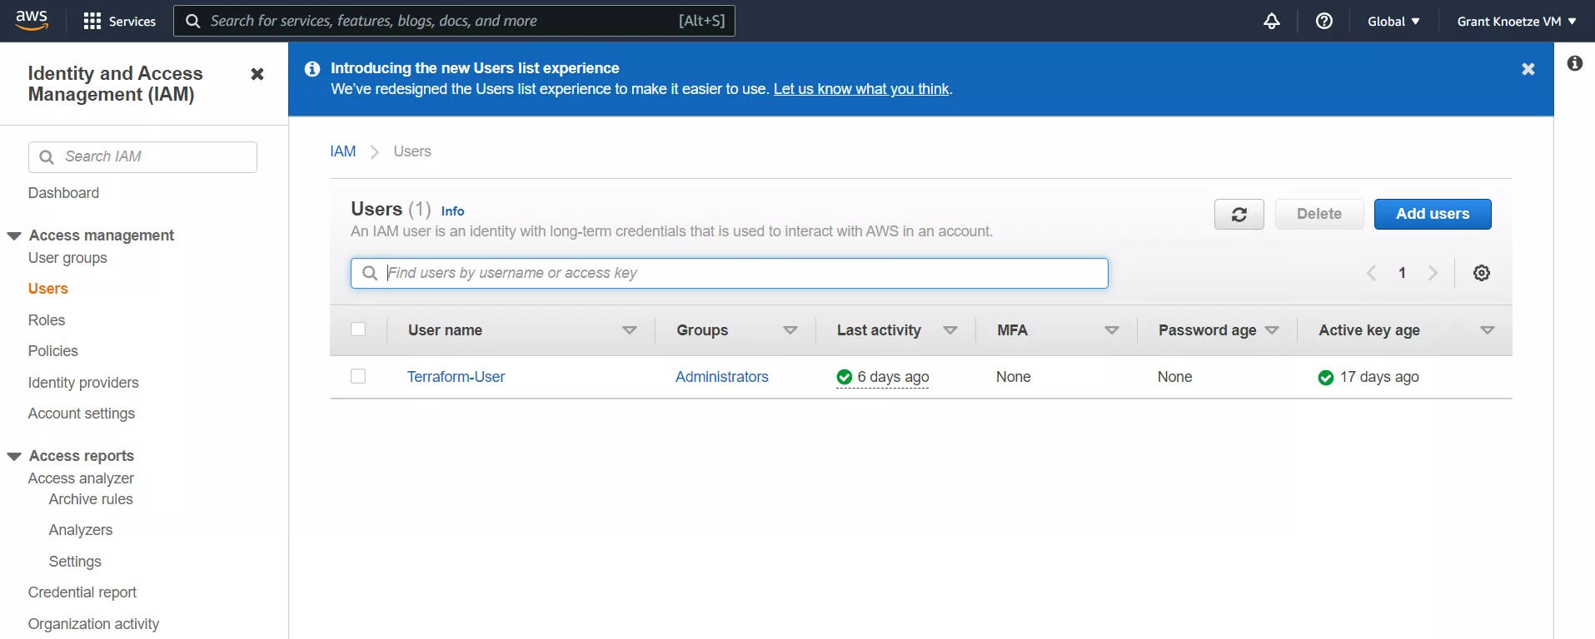Open Dashboard in sidebar
This screenshot has width=1595, height=639.
[x=63, y=193]
